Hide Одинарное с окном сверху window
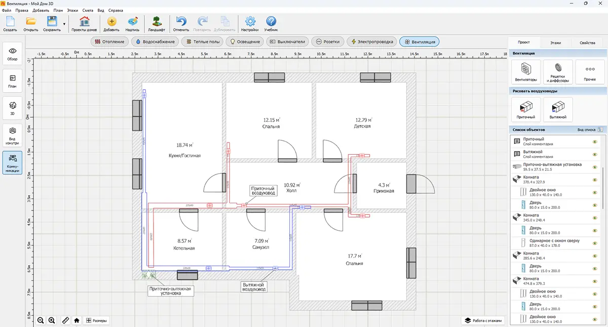608x327 pixels. (x=595, y=243)
